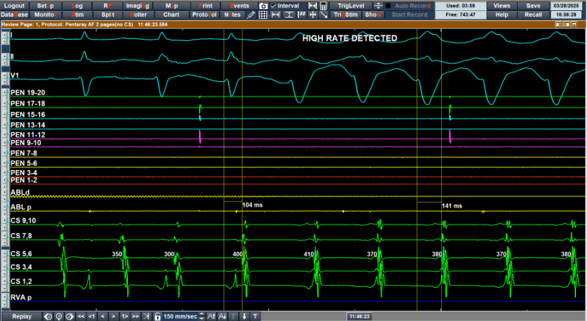Increase amplitude with A-up icon
This screenshot has width=587, height=321.
[211, 316]
